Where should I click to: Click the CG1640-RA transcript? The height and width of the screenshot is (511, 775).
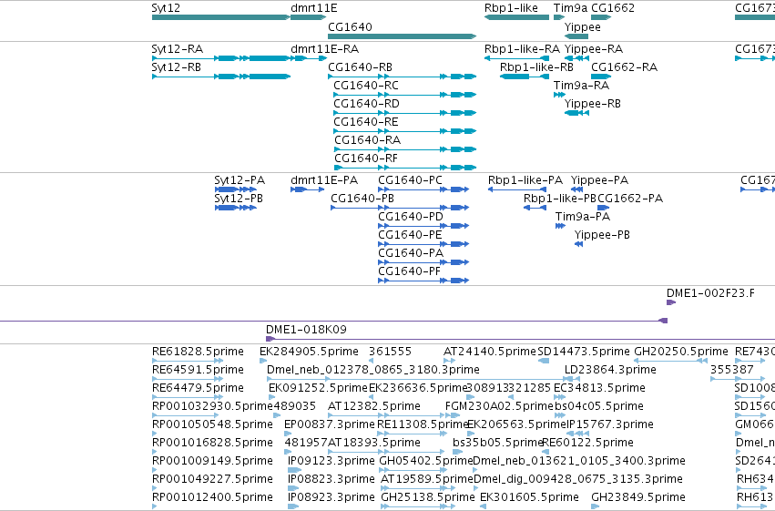[405, 149]
